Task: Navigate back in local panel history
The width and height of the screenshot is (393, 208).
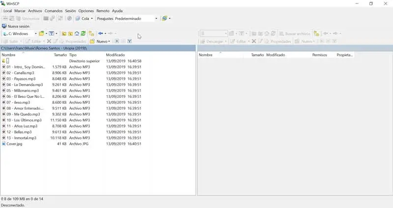Action: 101,33
